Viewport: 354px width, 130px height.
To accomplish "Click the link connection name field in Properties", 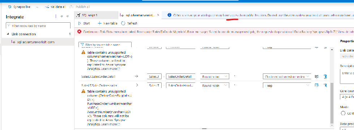I will [347, 56].
